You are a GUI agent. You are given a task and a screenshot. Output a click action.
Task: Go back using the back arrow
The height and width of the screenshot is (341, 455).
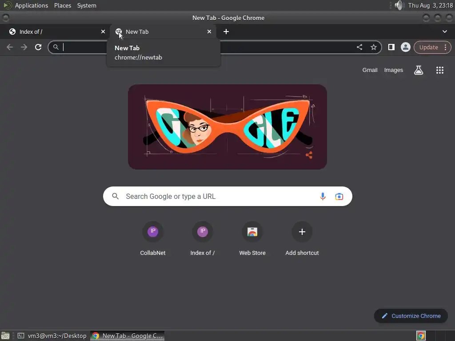click(10, 47)
